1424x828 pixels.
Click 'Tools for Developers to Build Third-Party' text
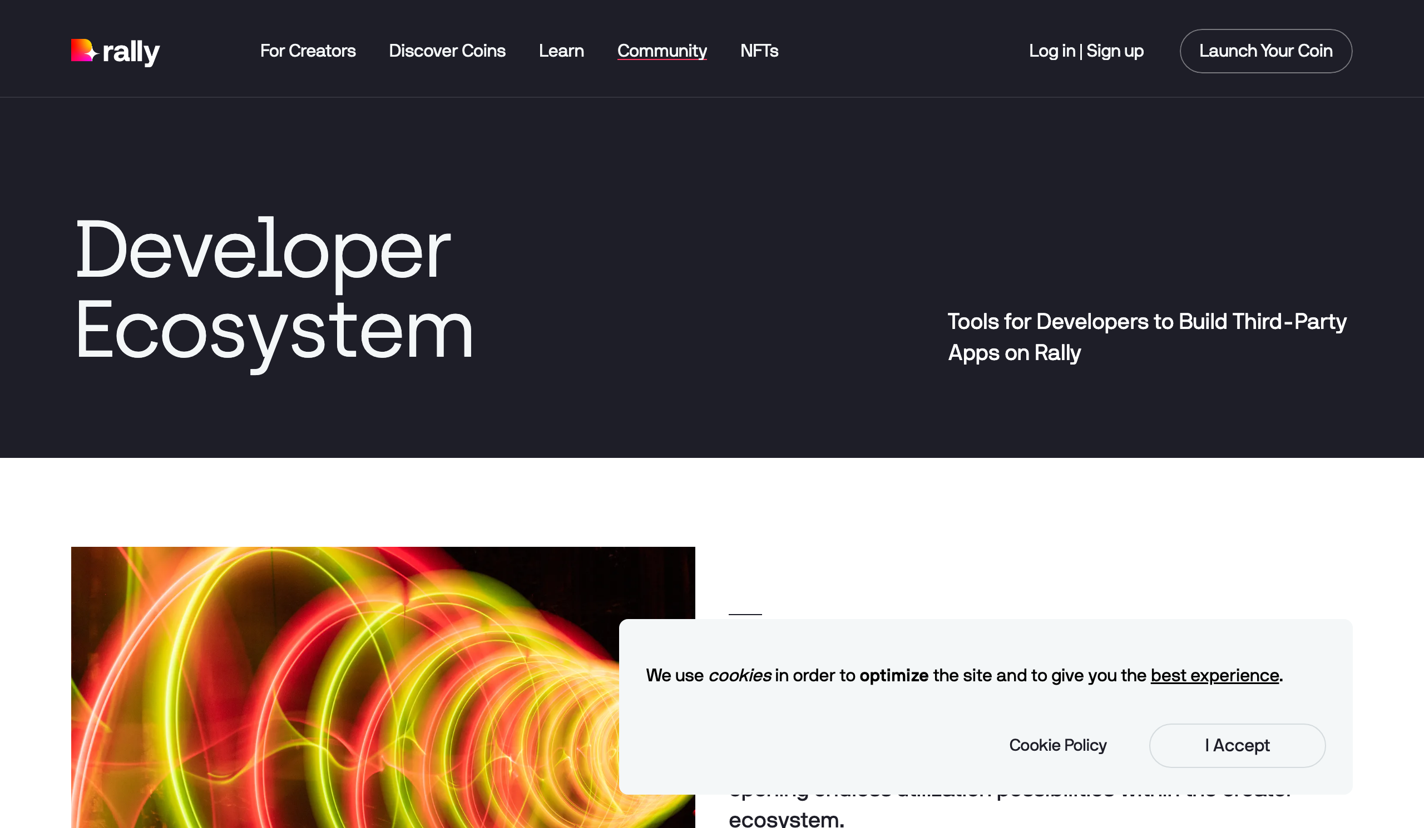coord(1146,321)
